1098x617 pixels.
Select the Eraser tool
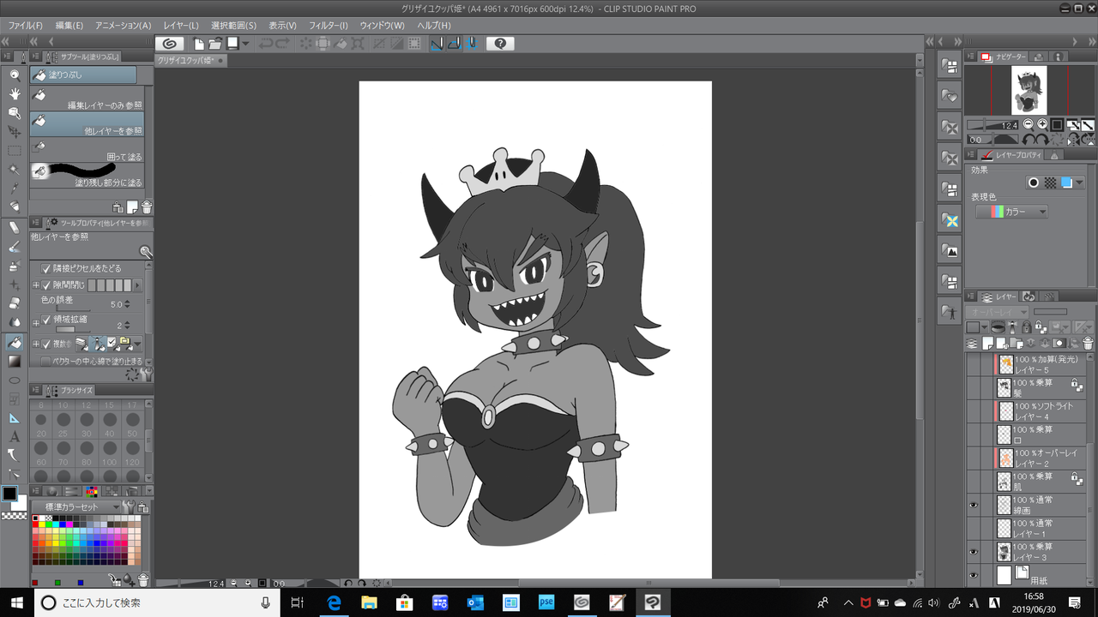(x=15, y=303)
